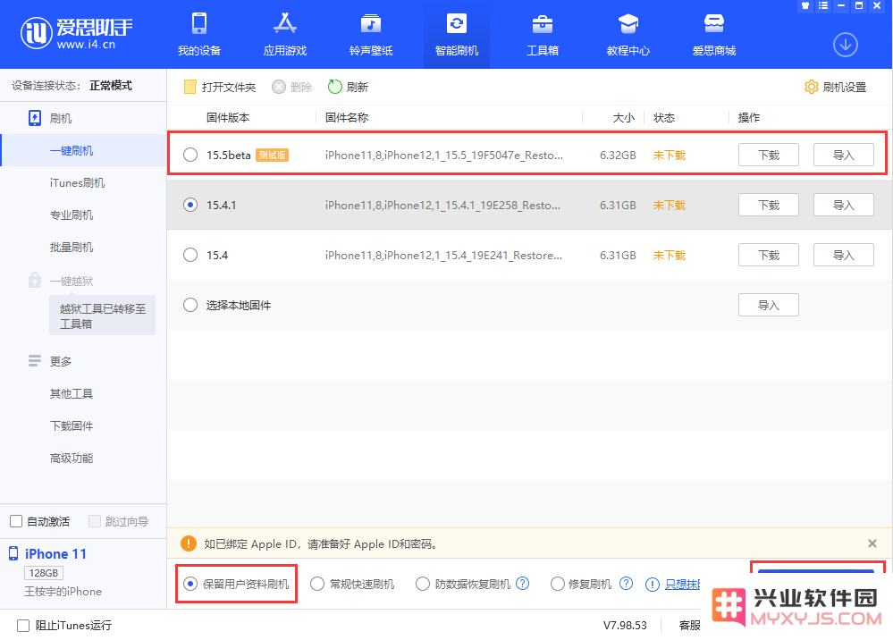Click 固件名称 column header
893x640 pixels.
pos(347,117)
